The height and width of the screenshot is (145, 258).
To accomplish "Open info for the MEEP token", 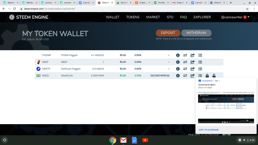I will pos(178,62).
